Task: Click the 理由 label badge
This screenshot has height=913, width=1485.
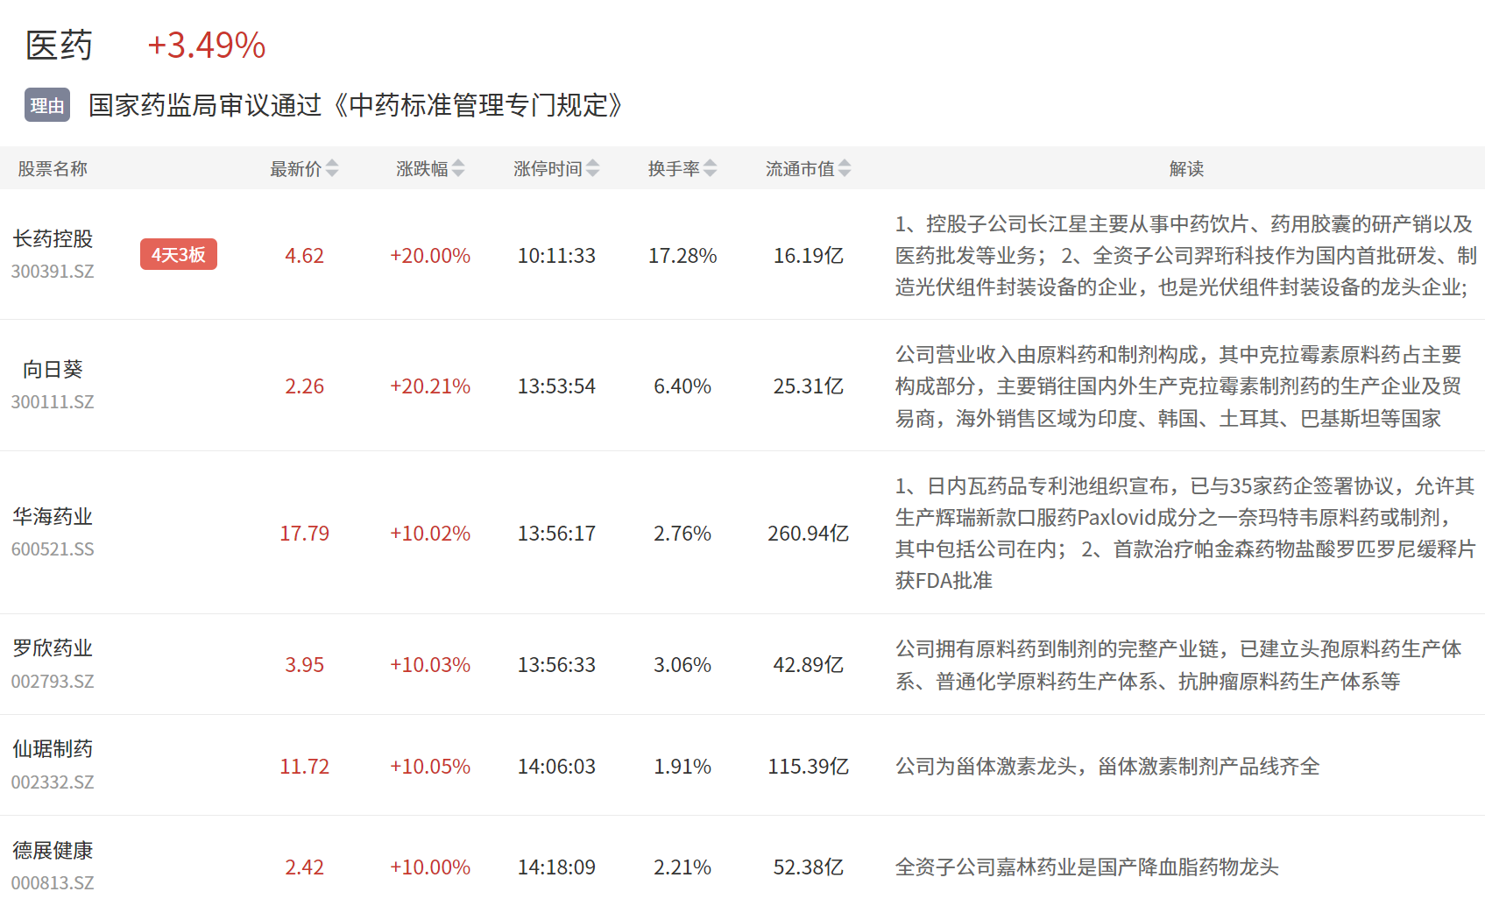Action: coord(47,105)
